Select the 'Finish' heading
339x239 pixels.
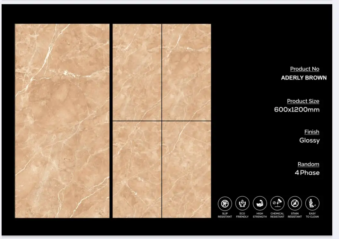(312, 132)
